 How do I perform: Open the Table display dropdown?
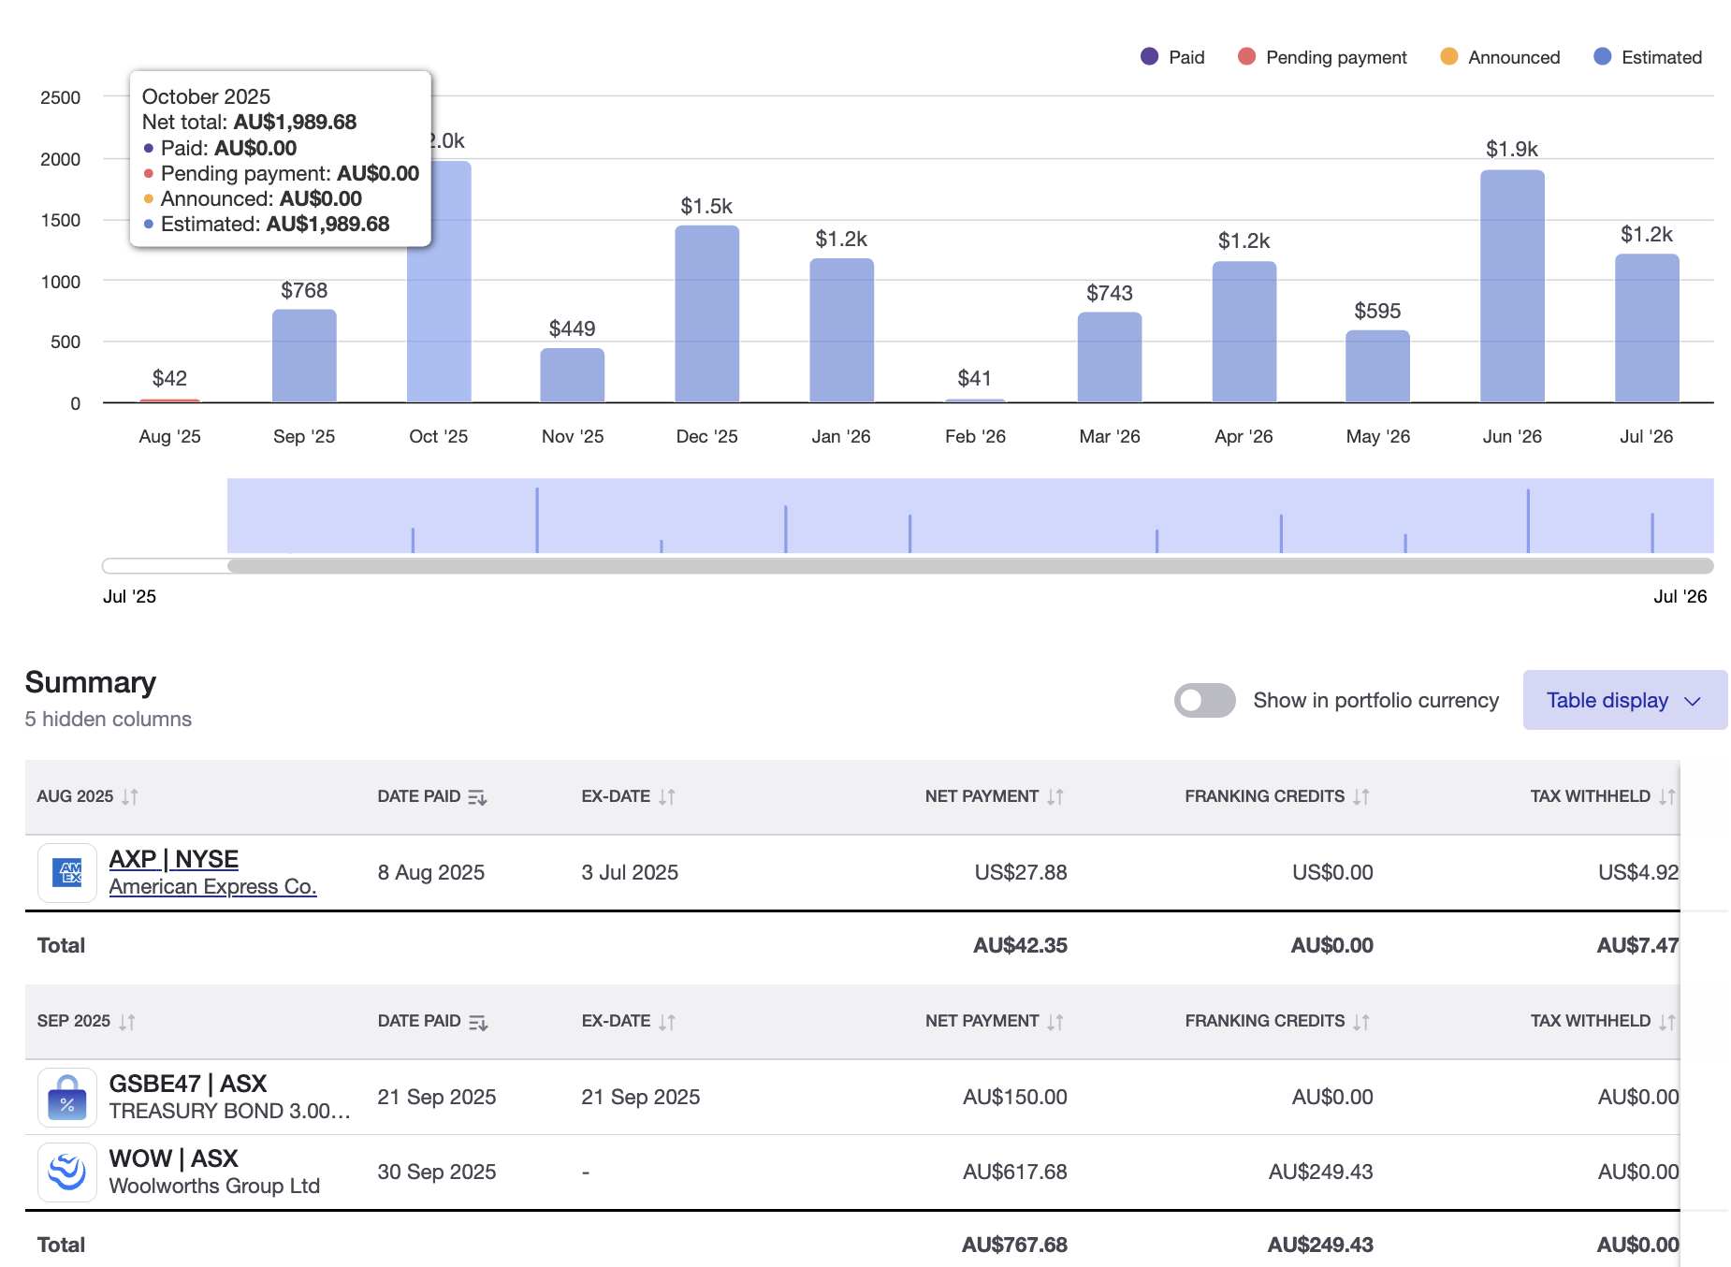(x=1625, y=700)
